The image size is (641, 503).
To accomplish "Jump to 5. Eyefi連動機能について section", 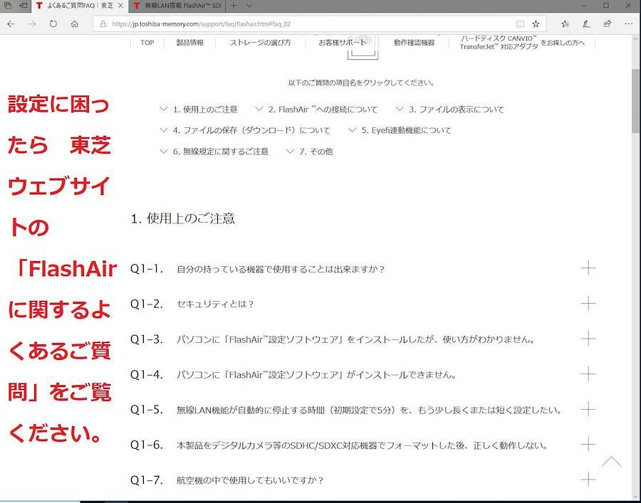I will point(400,130).
